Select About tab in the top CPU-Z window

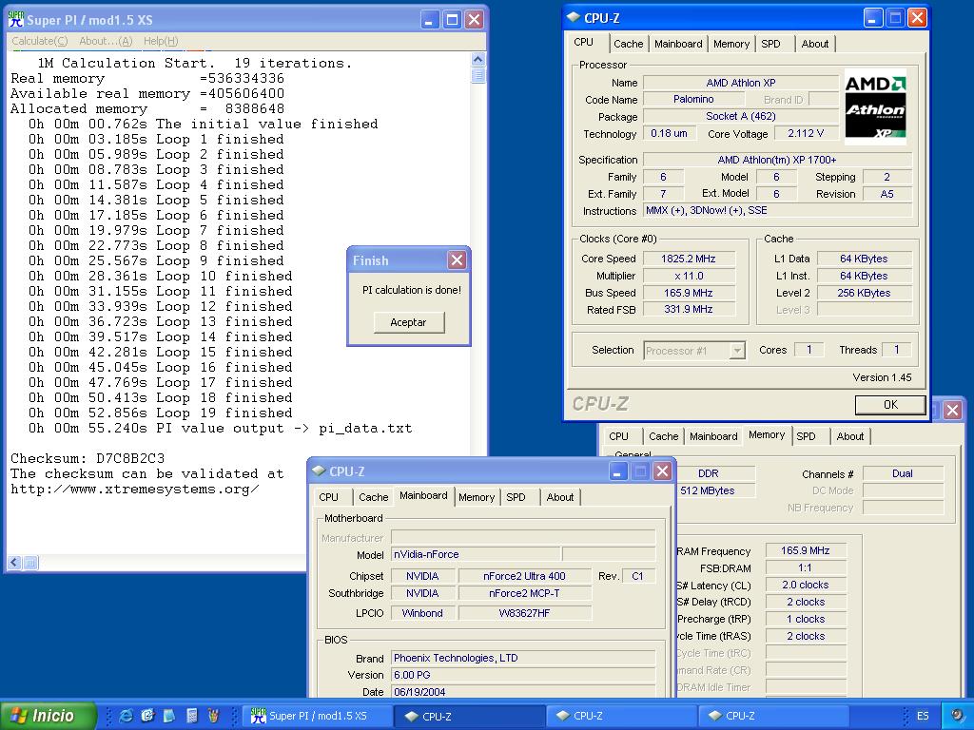pos(814,44)
